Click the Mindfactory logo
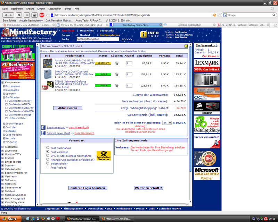 click(x=29, y=32)
